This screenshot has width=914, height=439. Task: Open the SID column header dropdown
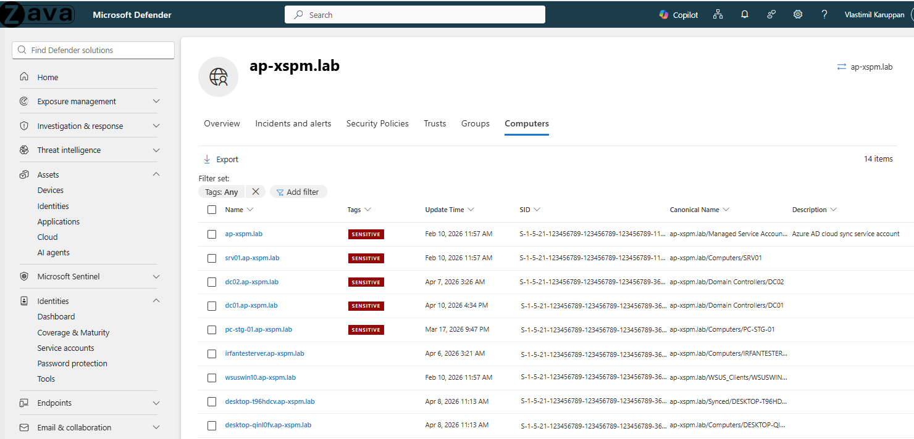coord(537,210)
